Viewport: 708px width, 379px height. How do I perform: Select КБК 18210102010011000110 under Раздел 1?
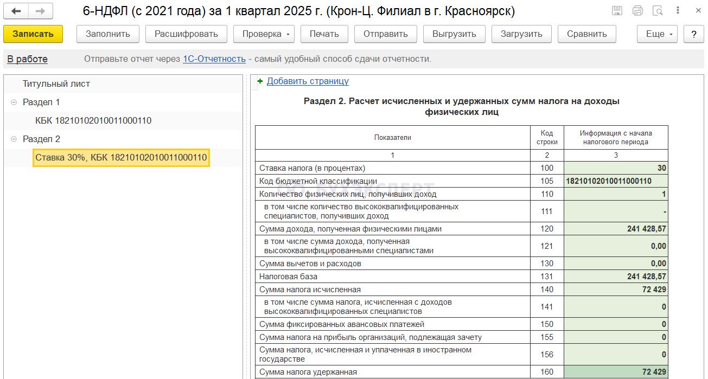pyautogui.click(x=93, y=120)
